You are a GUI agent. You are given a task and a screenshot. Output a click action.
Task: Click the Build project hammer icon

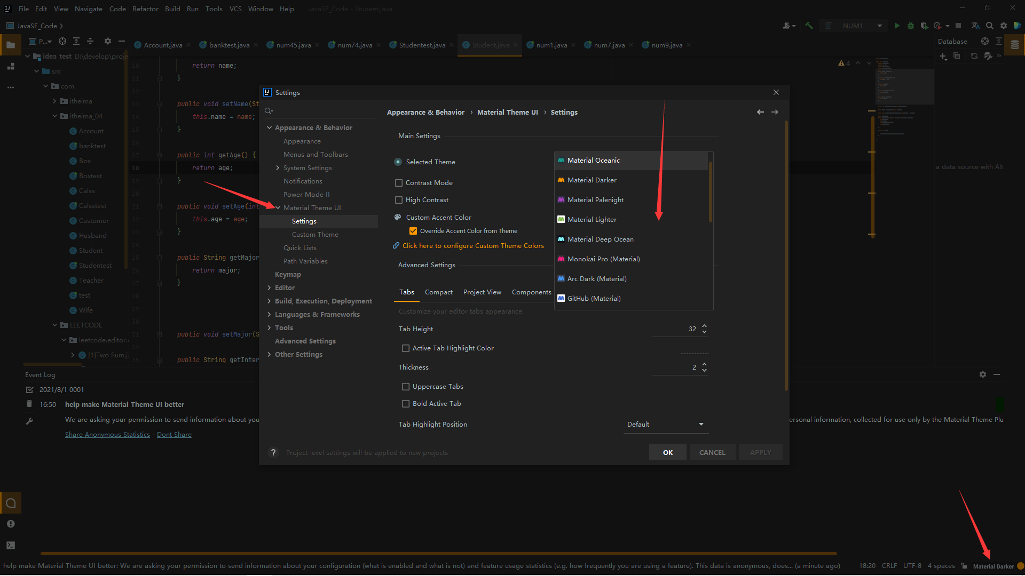809,26
